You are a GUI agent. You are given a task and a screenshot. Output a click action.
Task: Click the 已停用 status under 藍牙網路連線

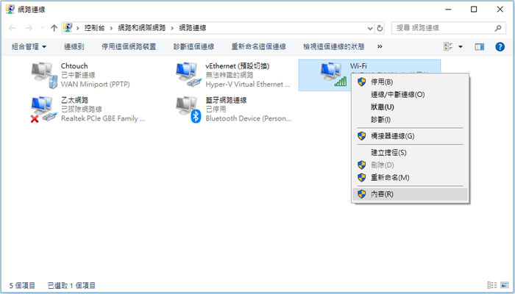pyautogui.click(x=216, y=110)
